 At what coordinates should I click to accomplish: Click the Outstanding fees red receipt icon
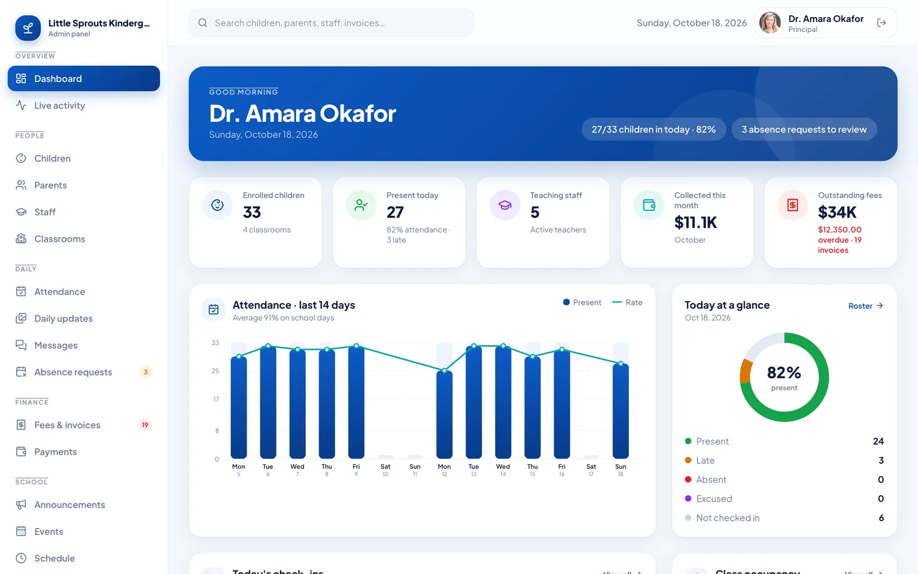(793, 205)
